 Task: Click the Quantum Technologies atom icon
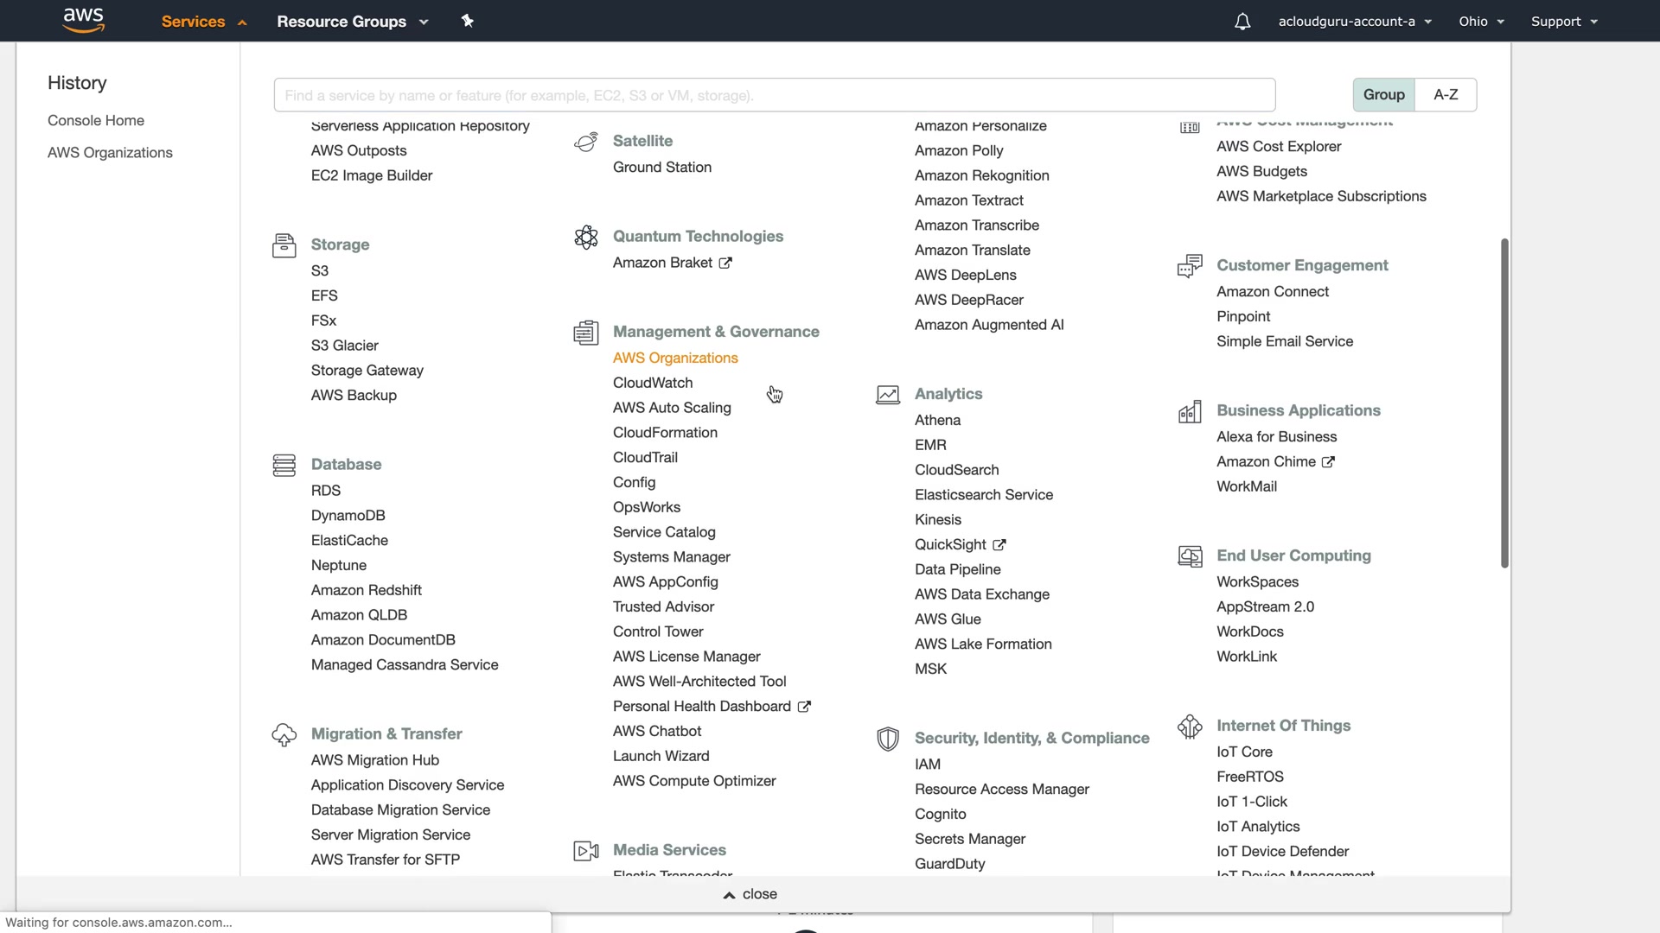pyautogui.click(x=585, y=237)
